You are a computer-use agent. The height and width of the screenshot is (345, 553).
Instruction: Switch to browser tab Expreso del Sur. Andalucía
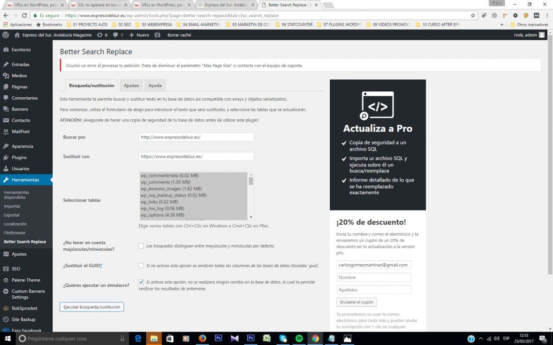point(226,5)
